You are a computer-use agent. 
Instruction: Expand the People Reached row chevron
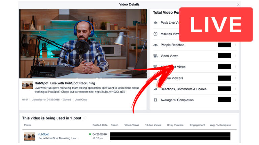click(x=235, y=45)
